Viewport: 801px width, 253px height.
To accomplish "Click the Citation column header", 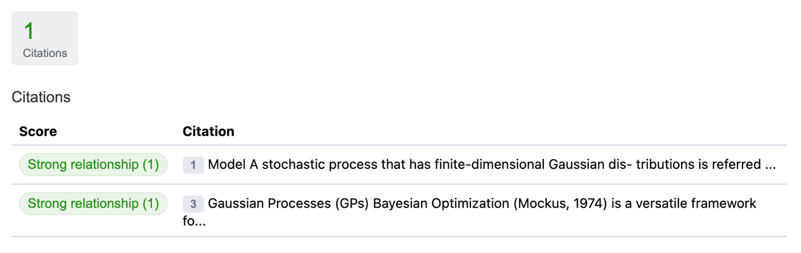I will (208, 131).
